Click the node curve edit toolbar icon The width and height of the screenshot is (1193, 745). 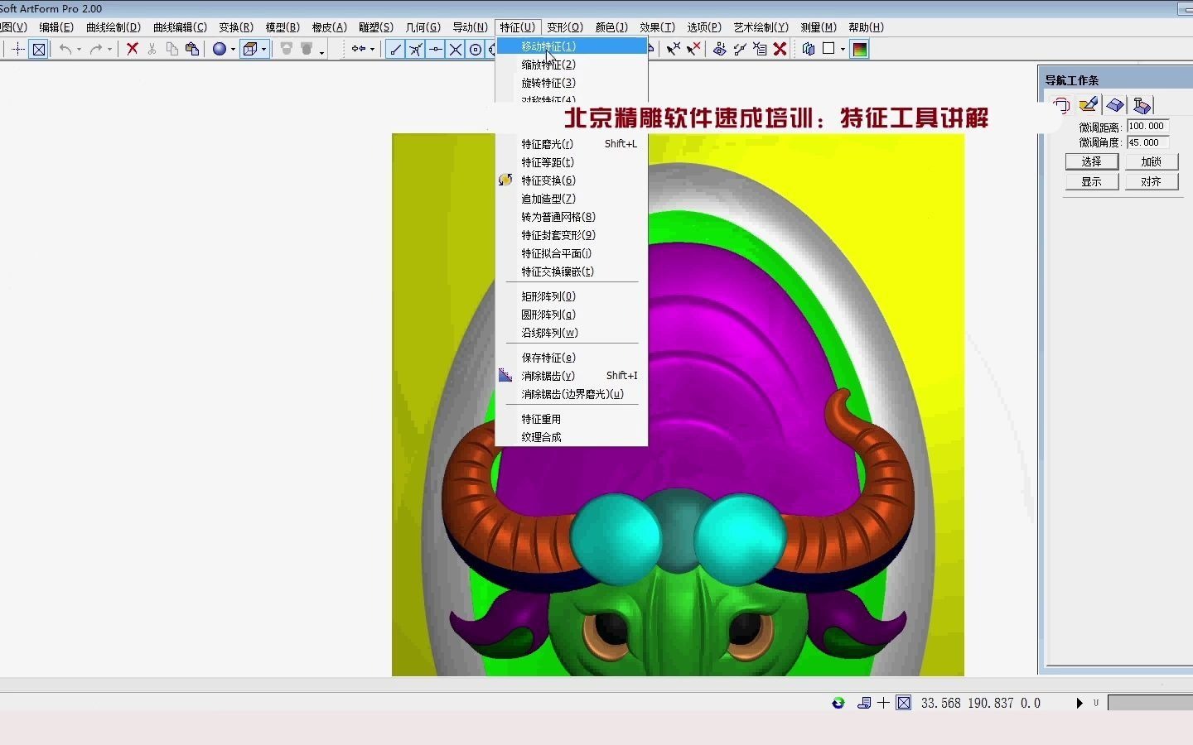(x=740, y=49)
